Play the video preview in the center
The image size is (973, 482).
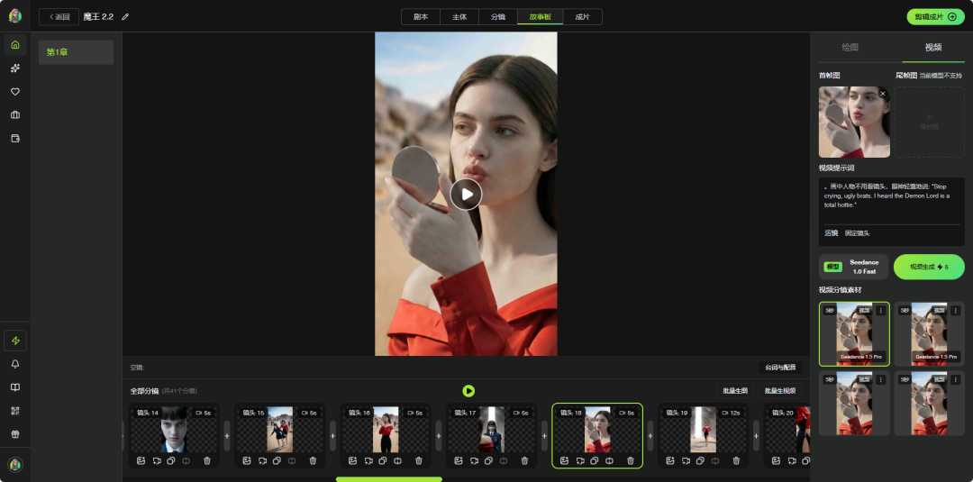pos(466,194)
